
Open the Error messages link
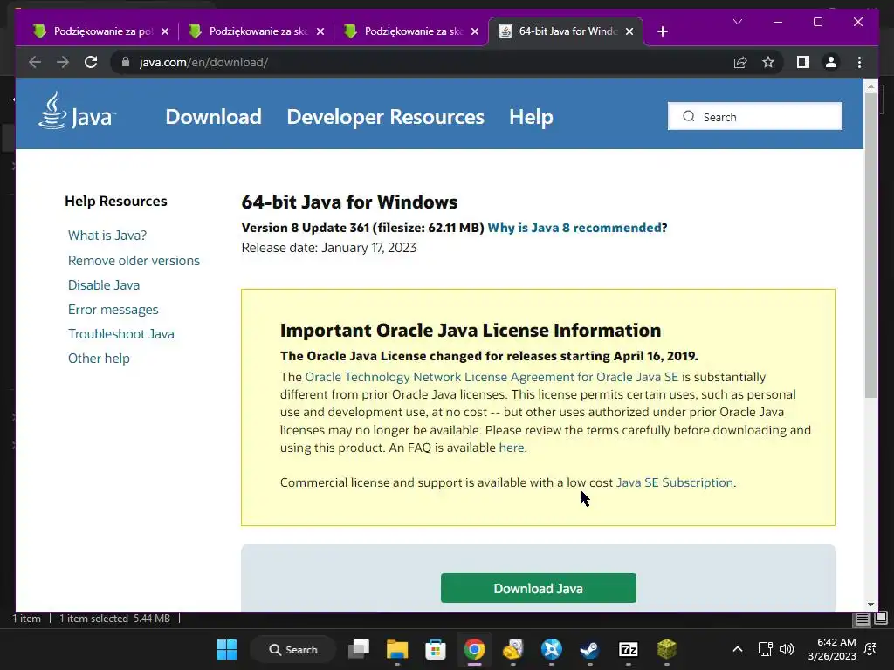113,310
